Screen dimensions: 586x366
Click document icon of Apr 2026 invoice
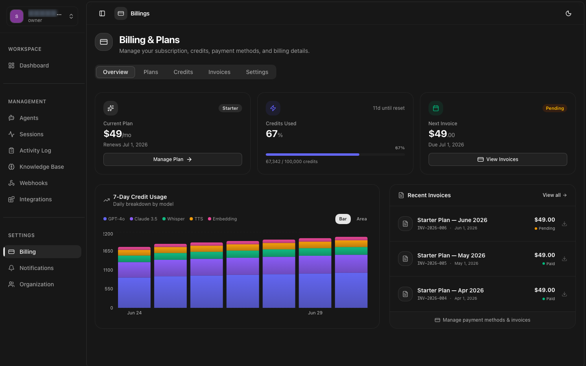405,294
